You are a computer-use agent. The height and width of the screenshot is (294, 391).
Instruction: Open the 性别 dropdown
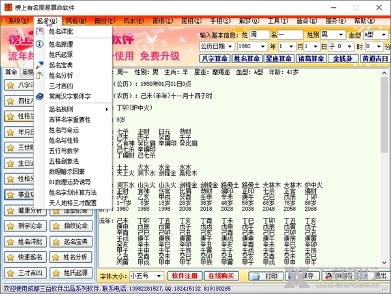341,34
